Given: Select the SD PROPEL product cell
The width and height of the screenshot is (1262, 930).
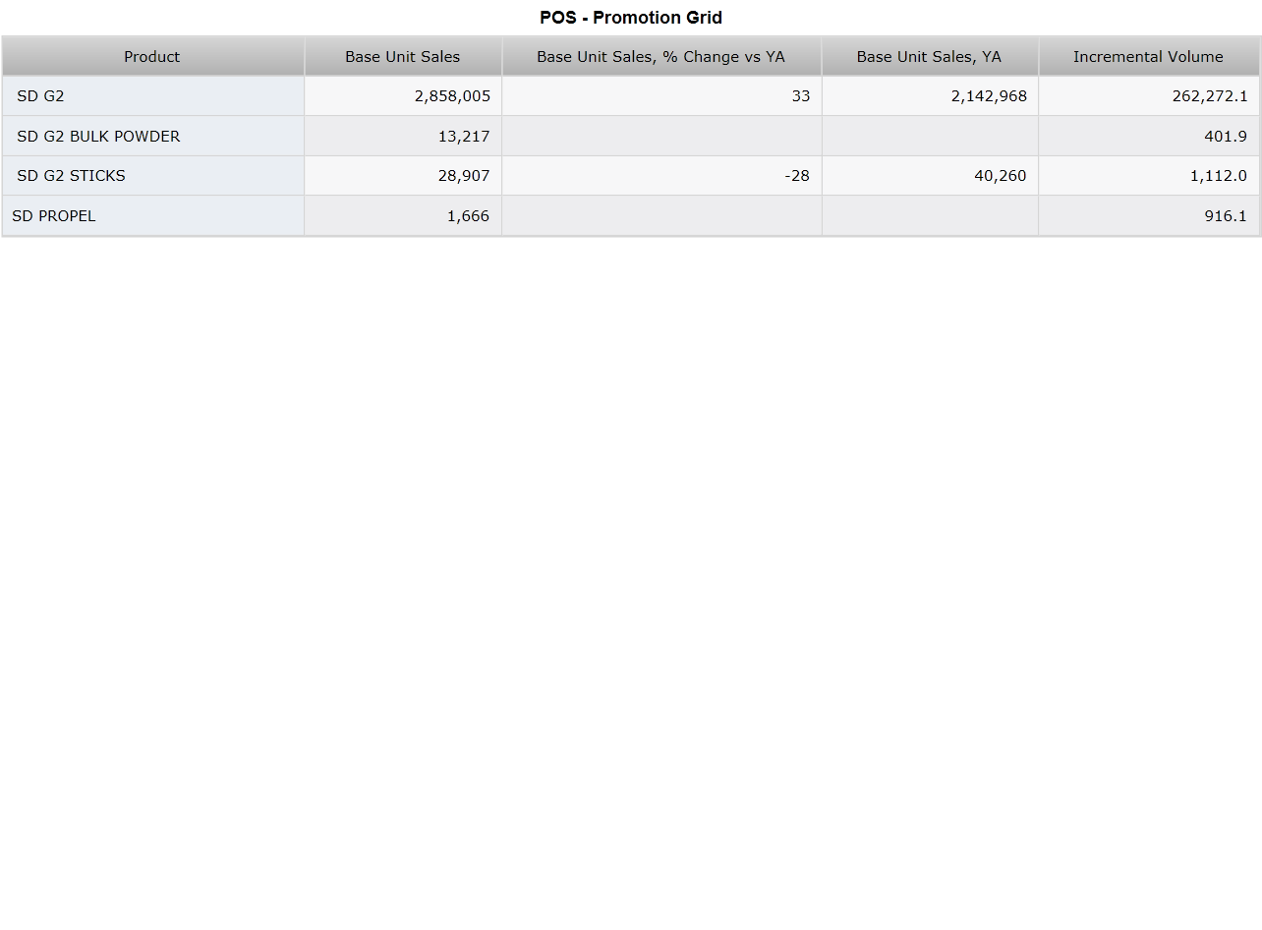Looking at the screenshot, I should tap(153, 215).
